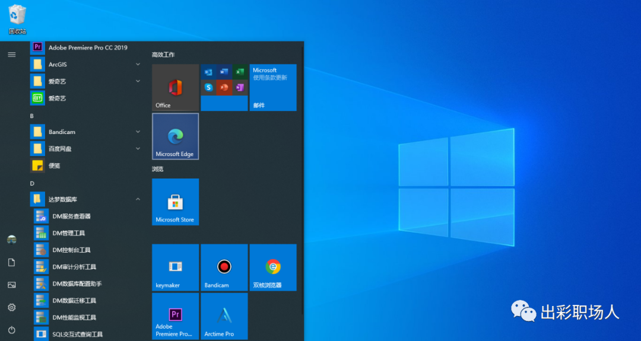Launch the 双核浏览器 tile
The width and height of the screenshot is (641, 341).
click(273, 267)
